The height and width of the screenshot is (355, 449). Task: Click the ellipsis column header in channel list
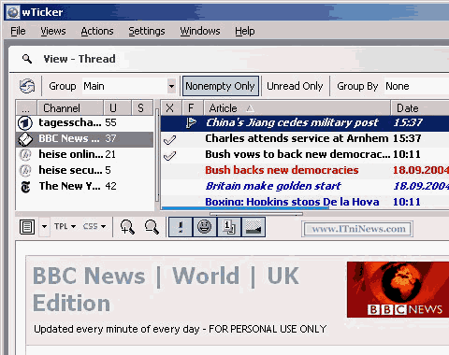26,108
